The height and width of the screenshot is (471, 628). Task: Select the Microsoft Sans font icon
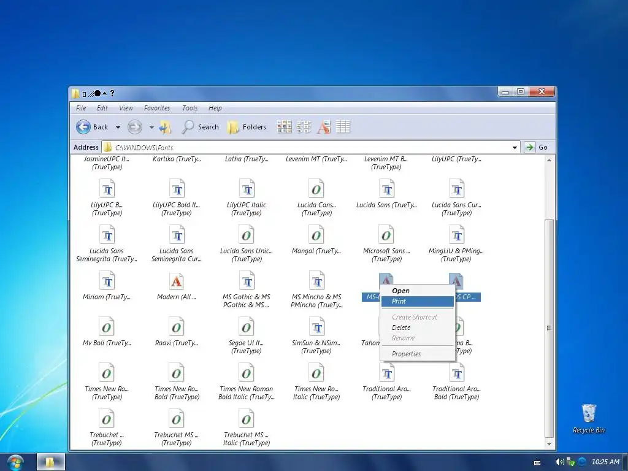tap(386, 234)
